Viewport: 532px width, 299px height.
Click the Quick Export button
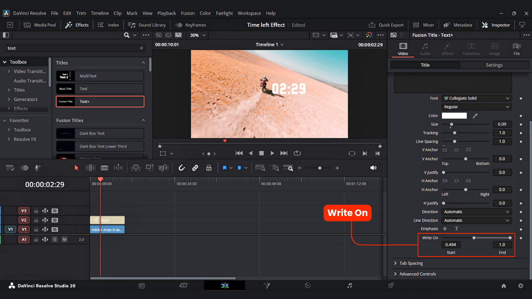click(386, 25)
